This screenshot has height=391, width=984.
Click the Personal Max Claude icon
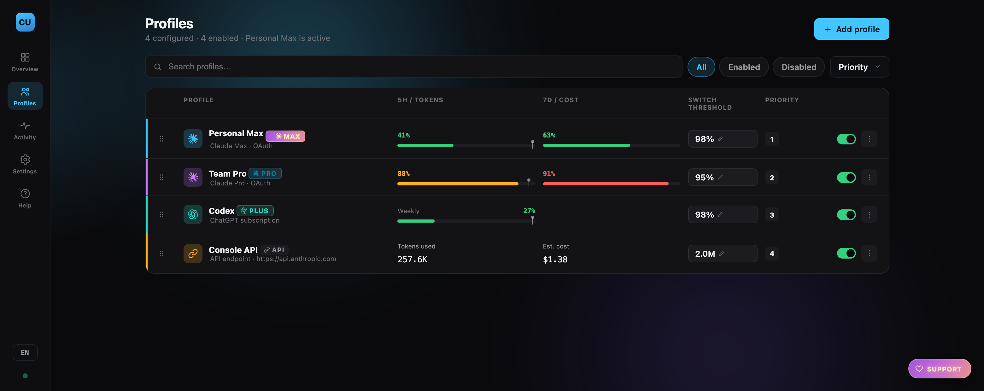(x=193, y=139)
